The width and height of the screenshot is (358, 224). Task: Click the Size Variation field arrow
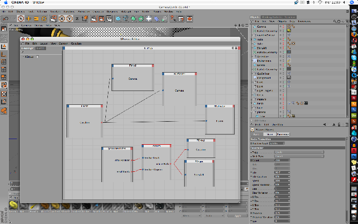(x=289, y=193)
